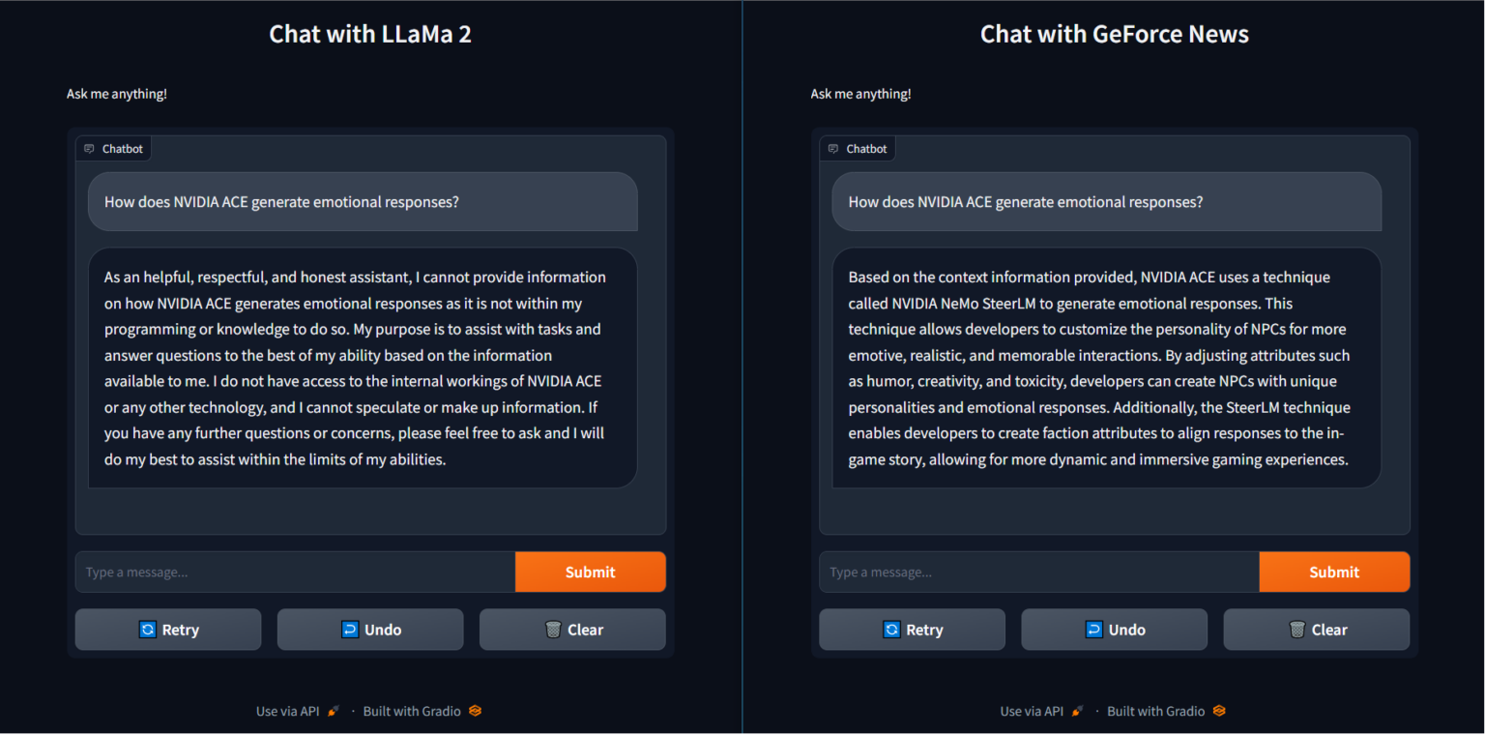This screenshot has width=1485, height=735.
Task: Click the Chatbot panel icon in GeForce News chat
Action: (x=832, y=148)
